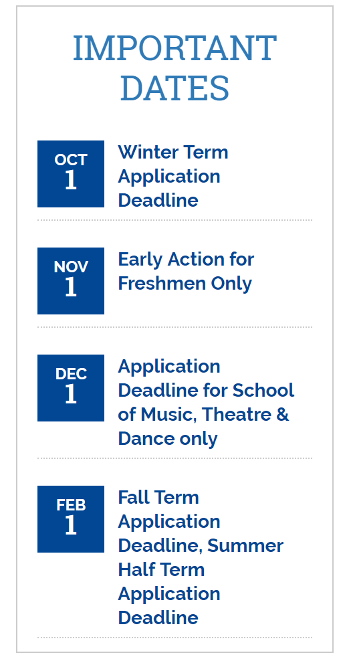Click the Dance only text line
The height and width of the screenshot is (667, 349).
(x=168, y=439)
